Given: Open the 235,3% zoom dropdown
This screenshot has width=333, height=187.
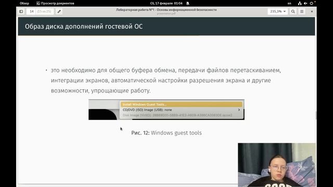Looking at the screenshot, I should click(x=278, y=11).
